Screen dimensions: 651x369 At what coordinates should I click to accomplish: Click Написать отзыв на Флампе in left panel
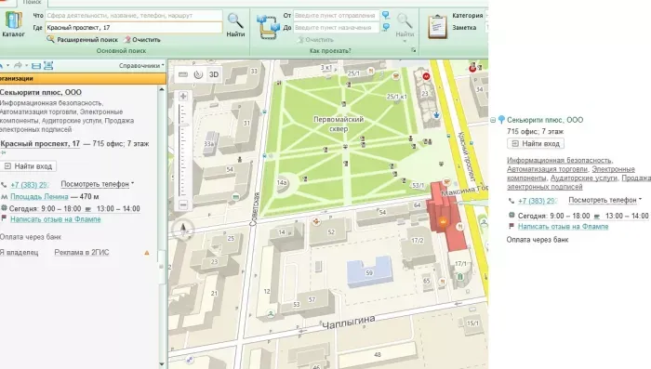(x=56, y=219)
